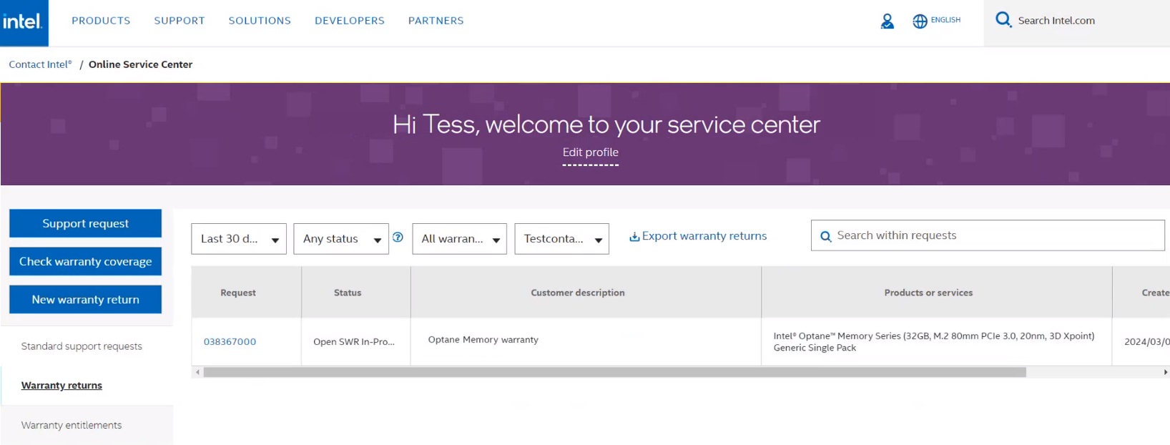Start a New warranty return
Image resolution: width=1170 pixels, height=445 pixels.
point(85,299)
